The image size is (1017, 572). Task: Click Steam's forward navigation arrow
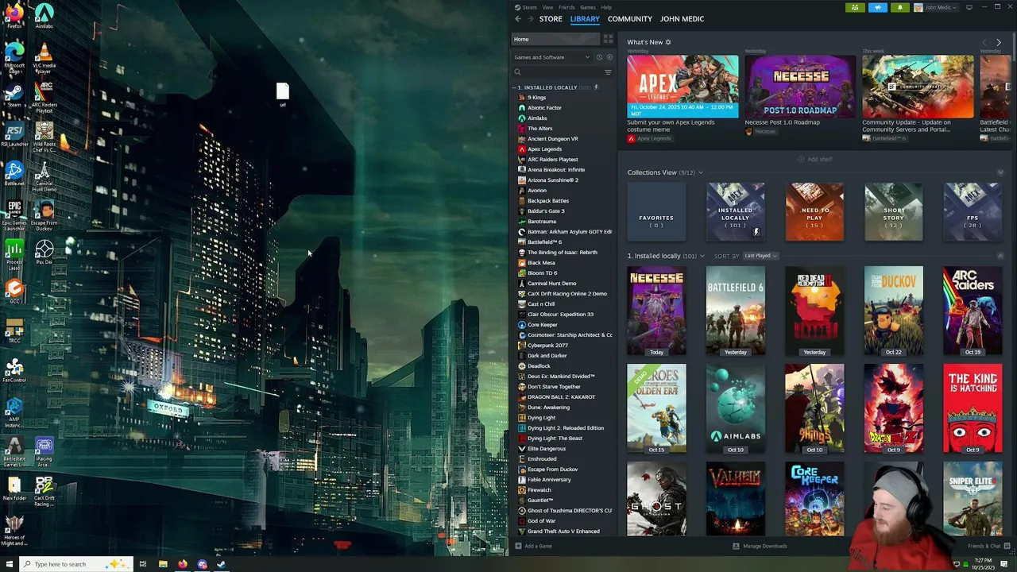[x=531, y=19]
